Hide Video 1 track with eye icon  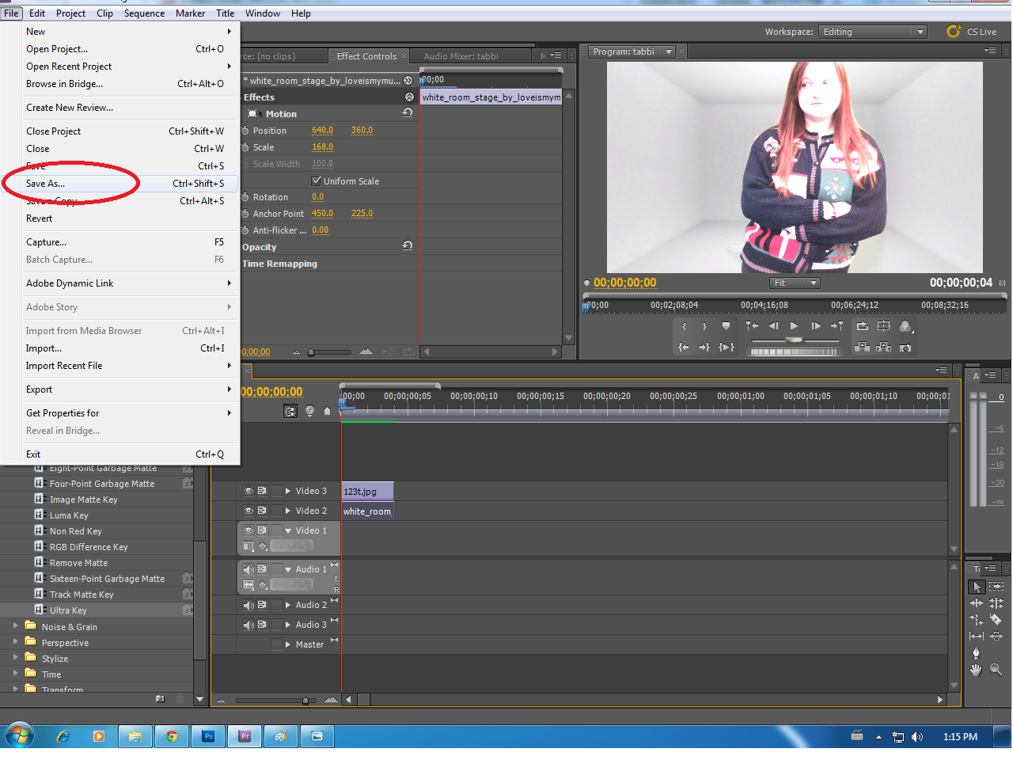(249, 530)
